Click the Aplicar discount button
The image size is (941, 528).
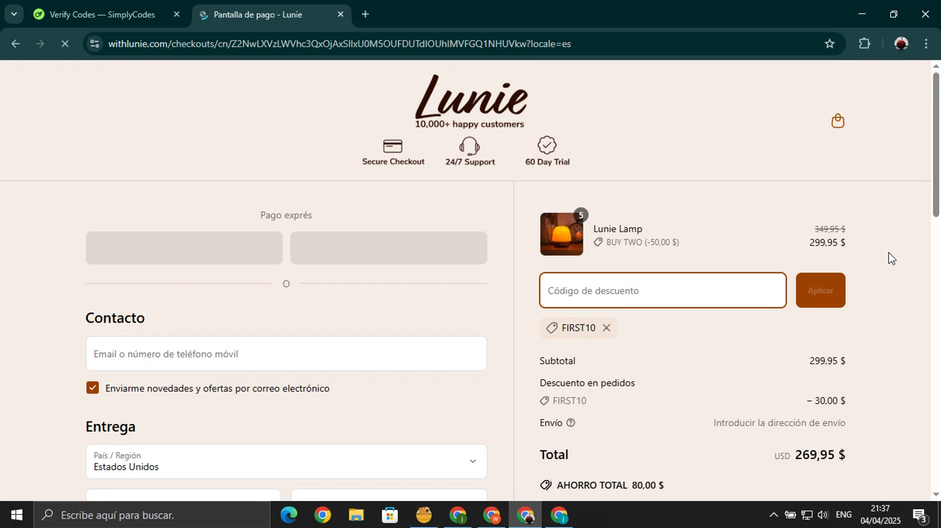pyautogui.click(x=820, y=291)
